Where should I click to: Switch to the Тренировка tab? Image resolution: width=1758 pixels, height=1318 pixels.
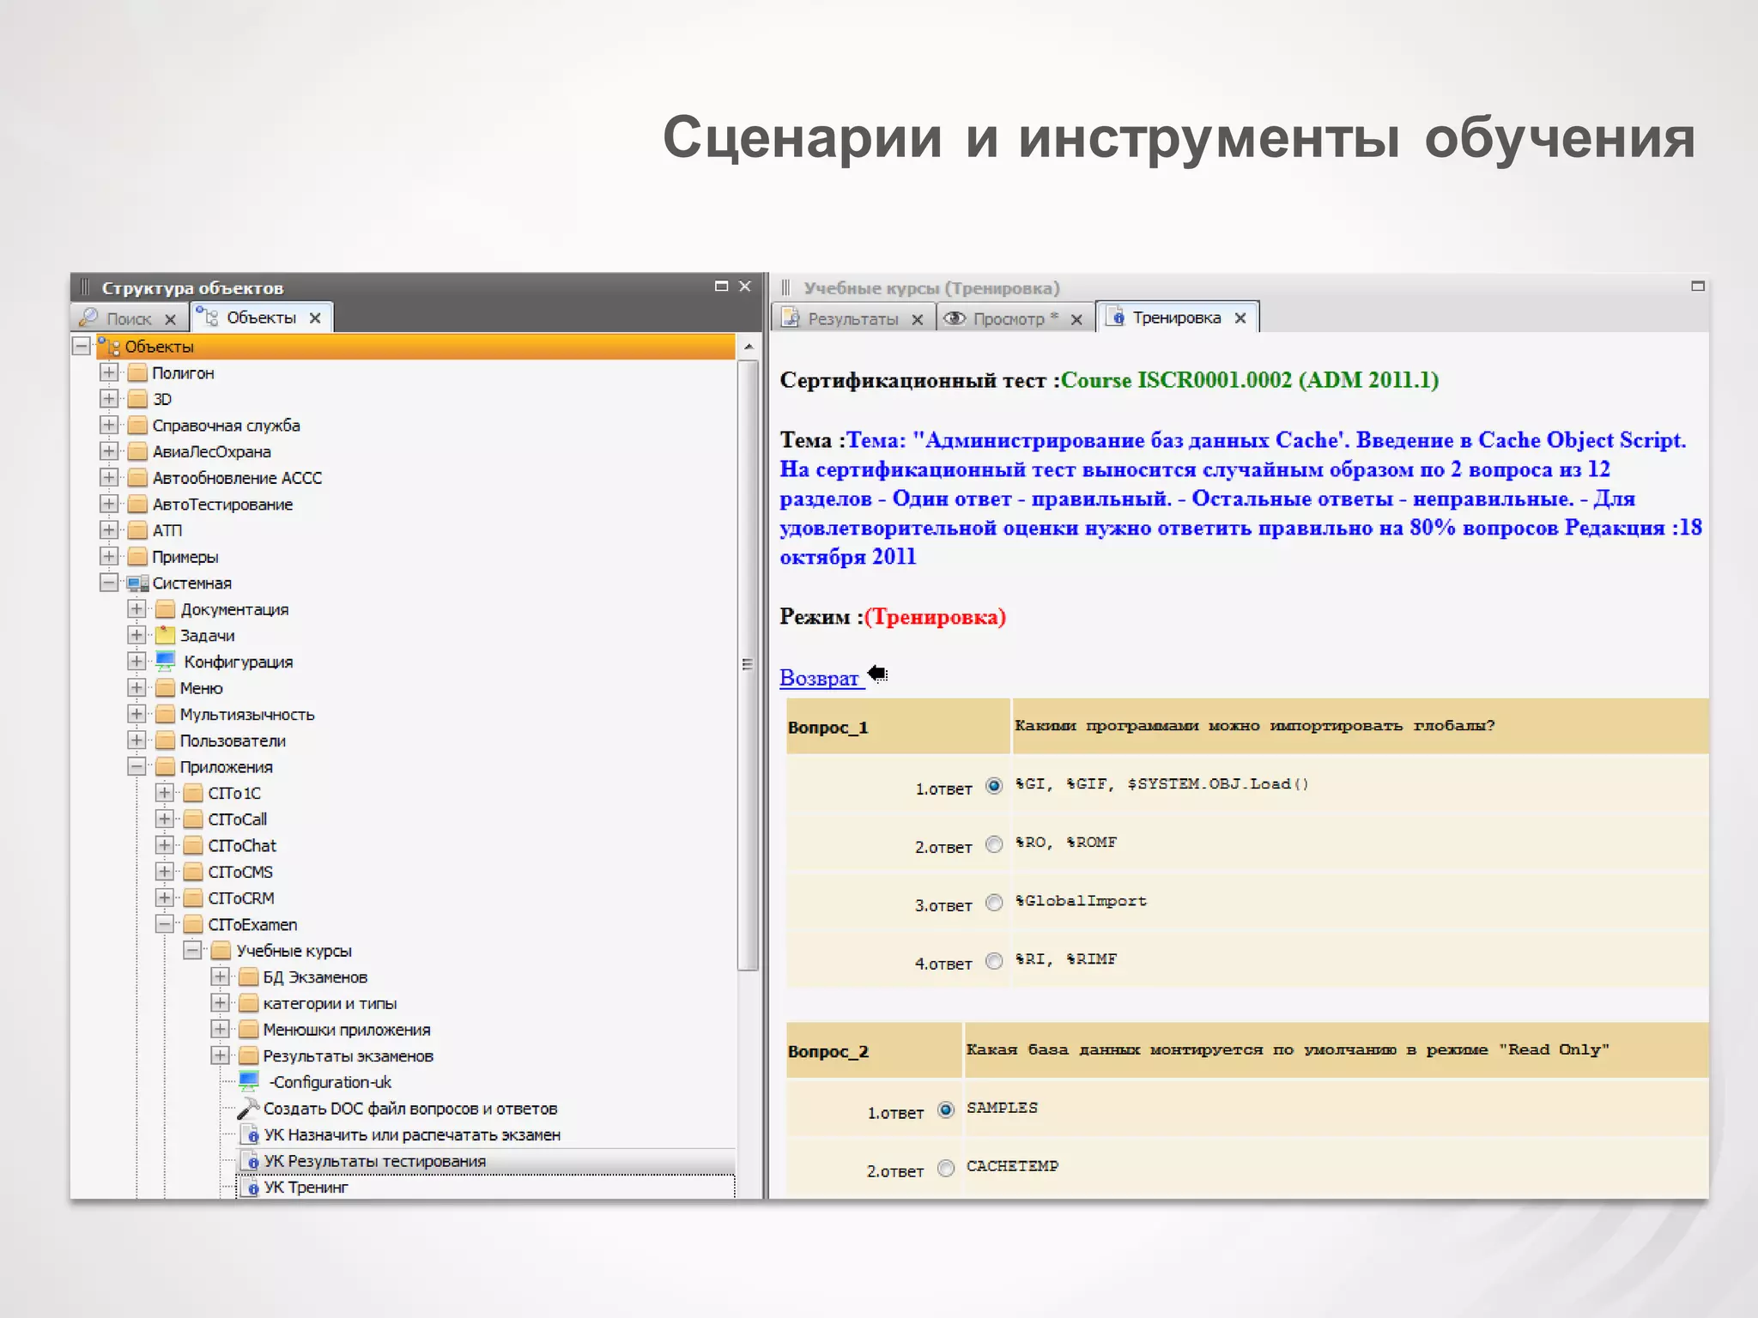coord(1176,317)
